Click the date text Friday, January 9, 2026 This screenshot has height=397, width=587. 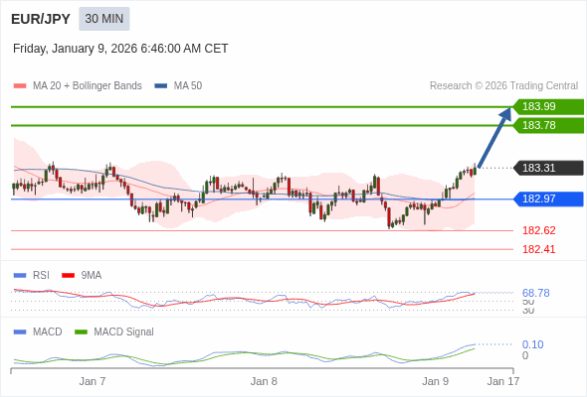tap(75, 49)
